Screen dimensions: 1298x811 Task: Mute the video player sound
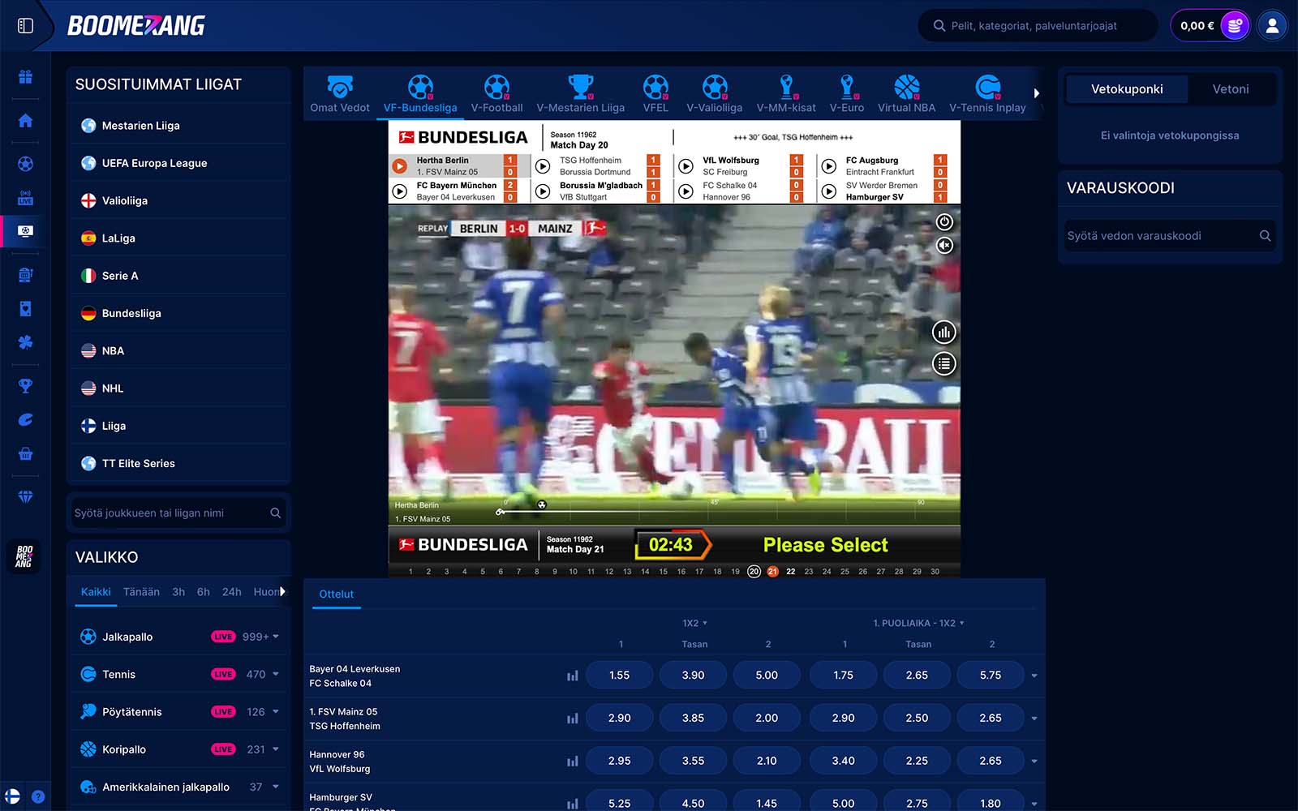tap(944, 245)
